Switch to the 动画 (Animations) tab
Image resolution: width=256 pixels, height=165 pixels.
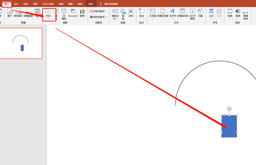click(35, 4)
